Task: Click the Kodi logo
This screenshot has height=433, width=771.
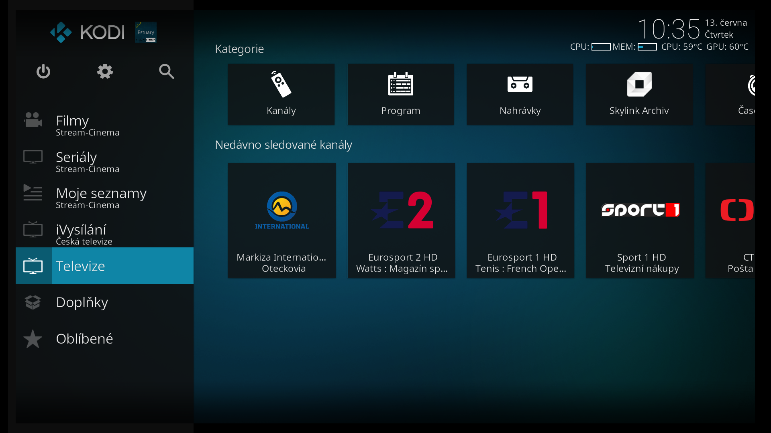Action: 88,32
